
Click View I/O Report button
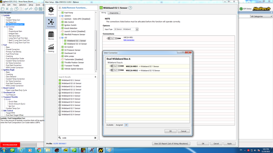coord(171,144)
